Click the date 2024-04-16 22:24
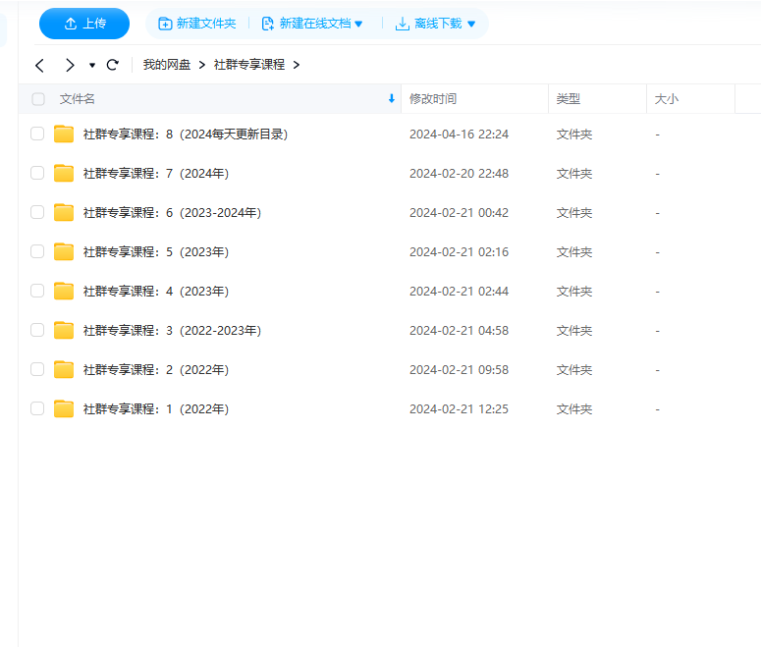The image size is (761, 647). pyautogui.click(x=459, y=135)
